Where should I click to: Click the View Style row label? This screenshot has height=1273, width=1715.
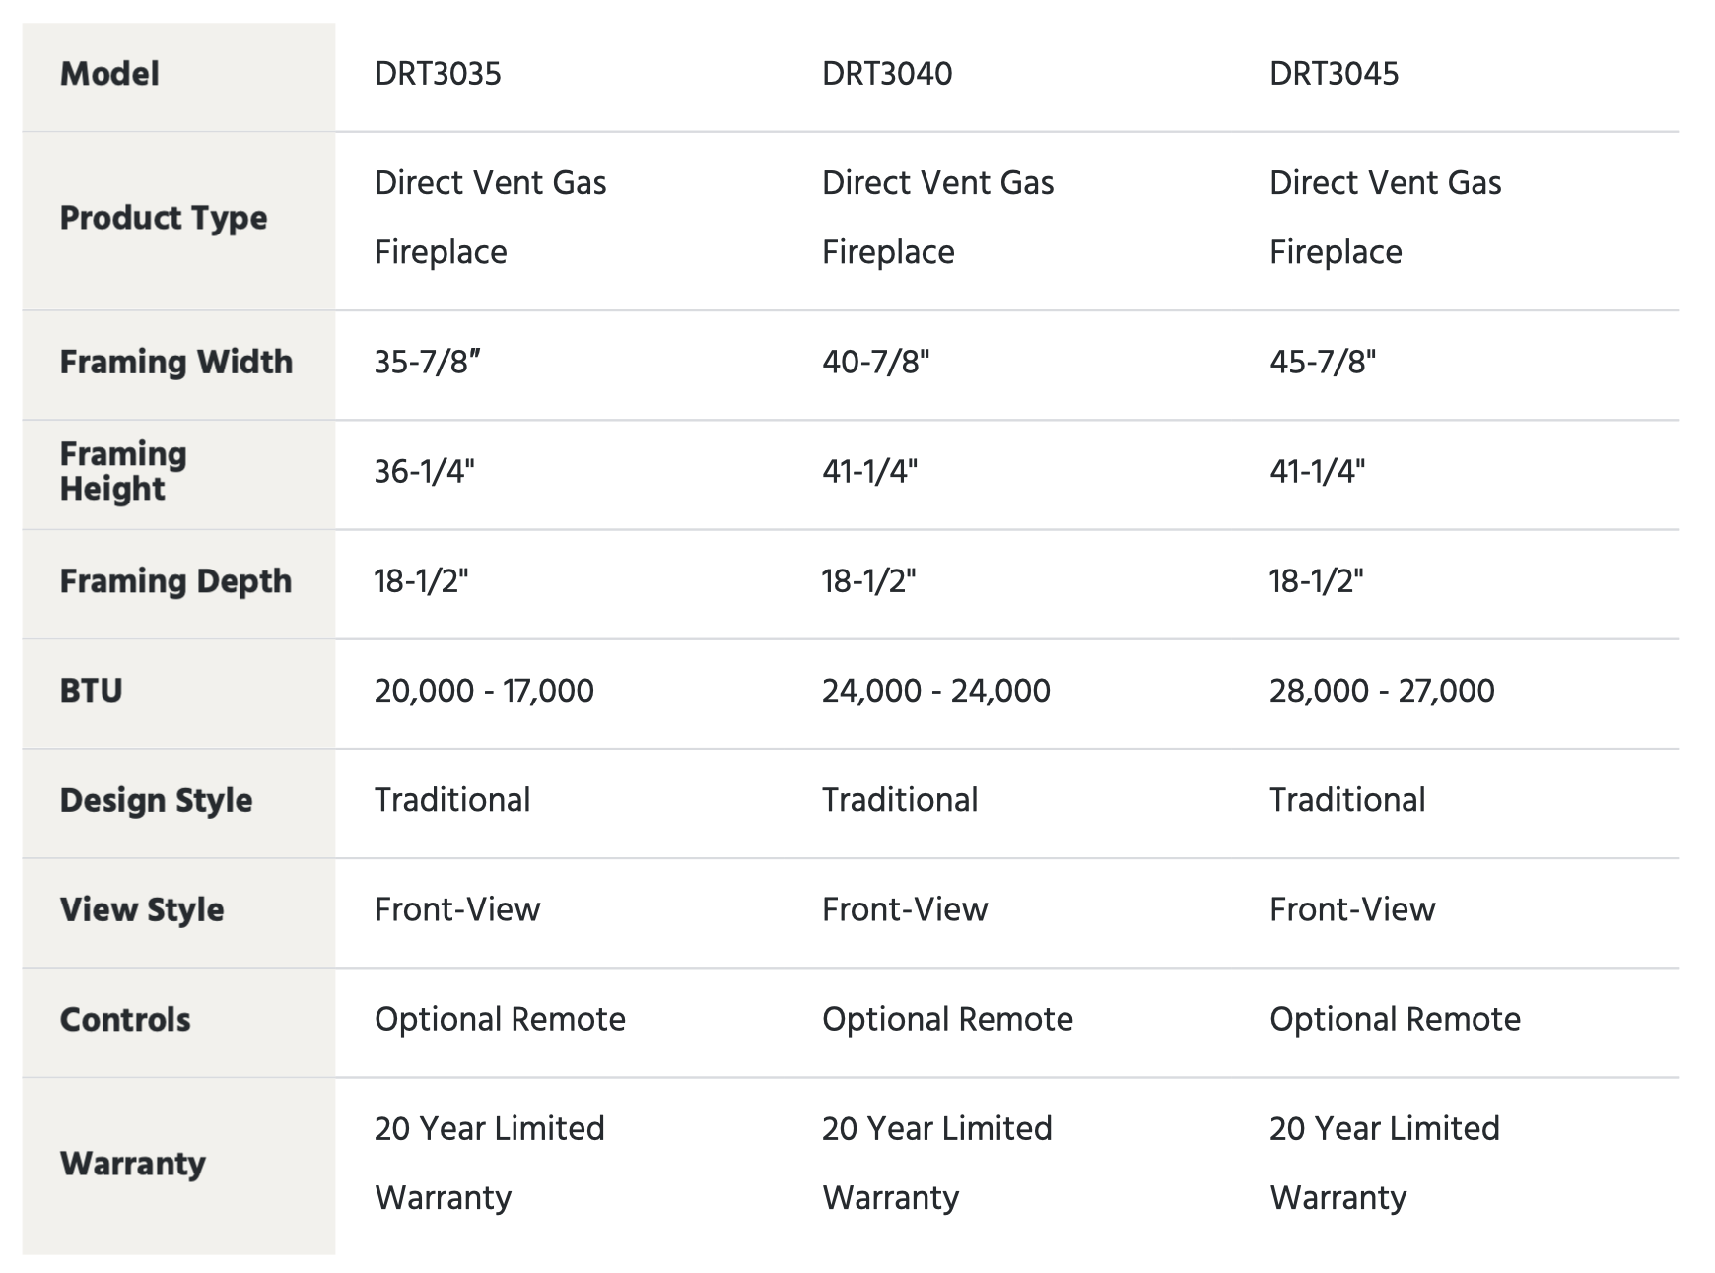click(x=142, y=909)
